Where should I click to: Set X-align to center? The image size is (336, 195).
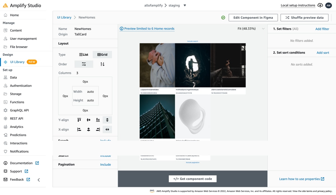[88, 130]
